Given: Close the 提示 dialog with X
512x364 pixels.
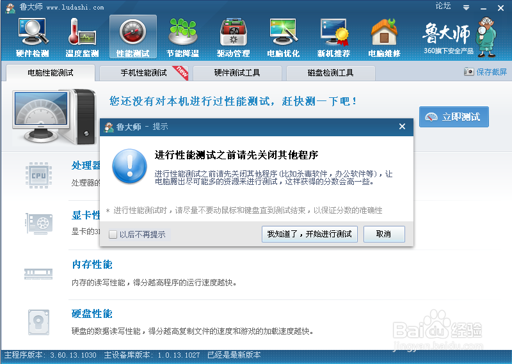Looking at the screenshot, I should click(x=403, y=126).
